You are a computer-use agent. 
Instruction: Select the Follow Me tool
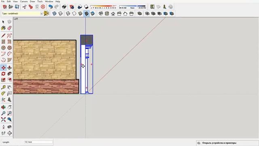[x=9, y=74]
